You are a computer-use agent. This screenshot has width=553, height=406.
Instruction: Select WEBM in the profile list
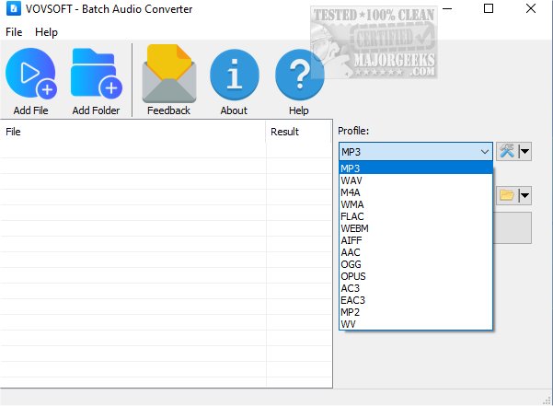[x=416, y=228]
